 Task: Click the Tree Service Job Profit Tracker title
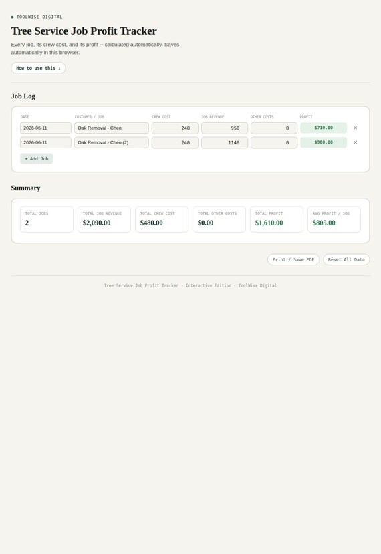pos(84,31)
